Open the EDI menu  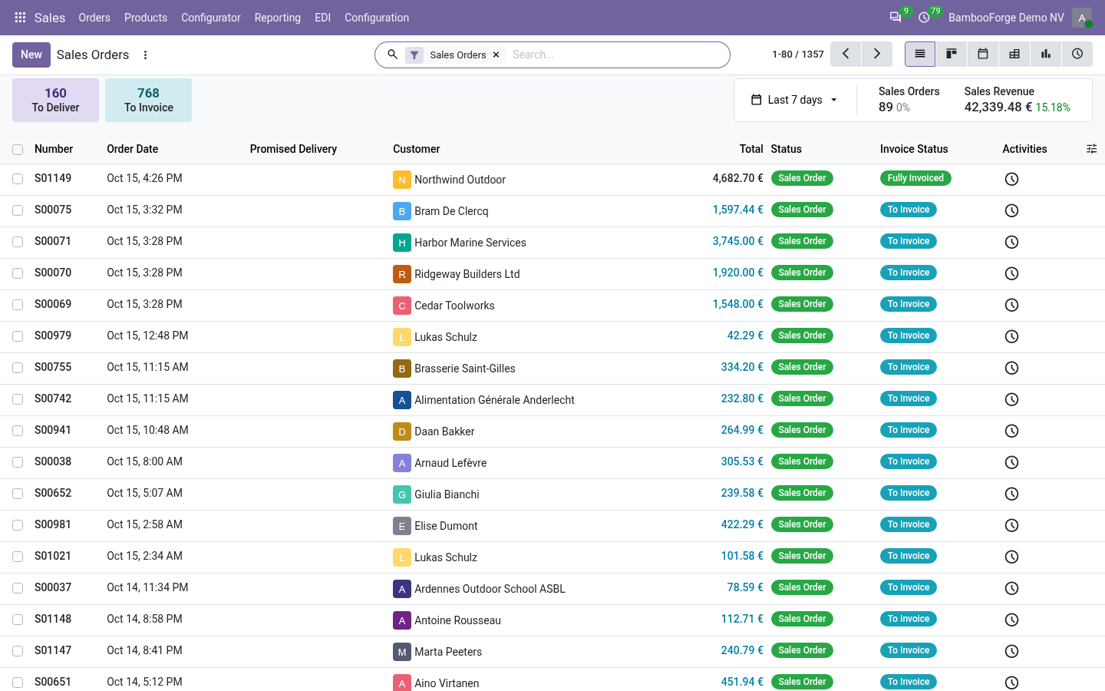pos(323,18)
